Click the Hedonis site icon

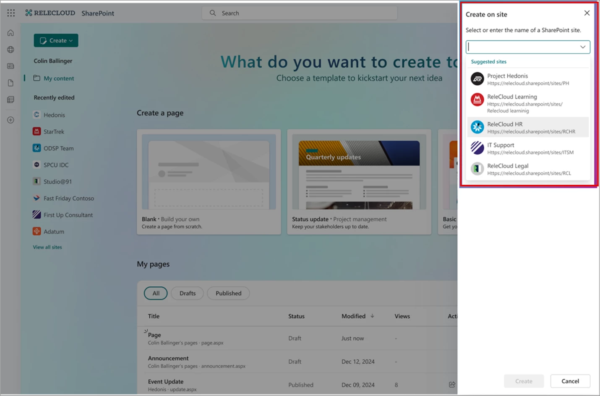[37, 115]
